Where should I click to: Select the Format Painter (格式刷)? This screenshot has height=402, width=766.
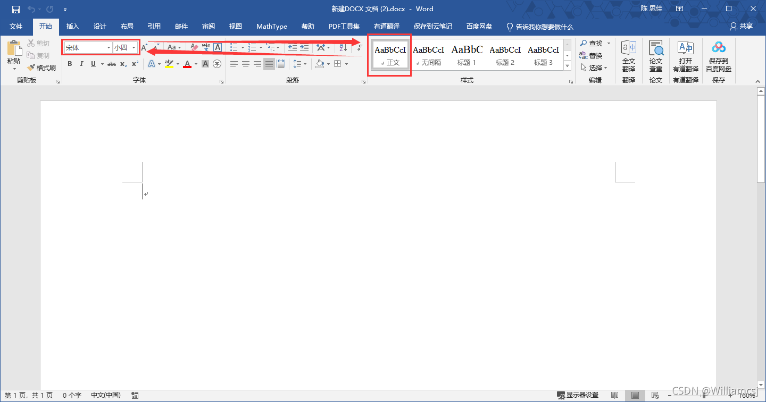(41, 68)
